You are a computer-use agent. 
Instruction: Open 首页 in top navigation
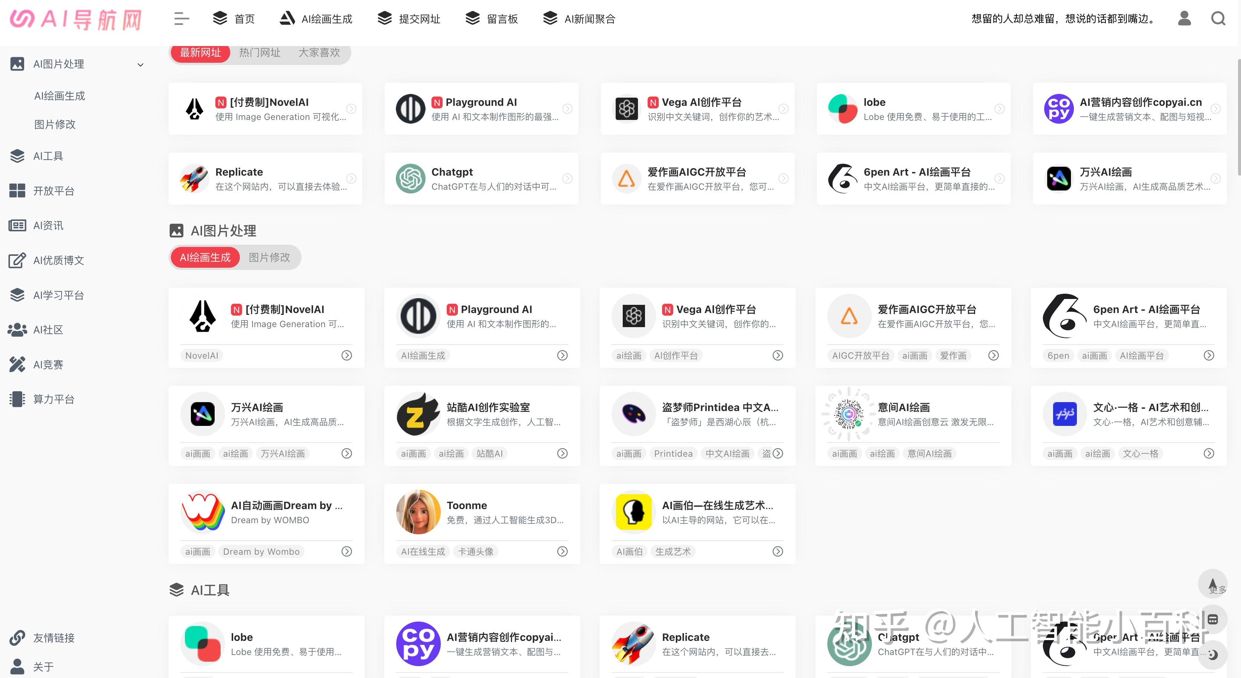(234, 19)
